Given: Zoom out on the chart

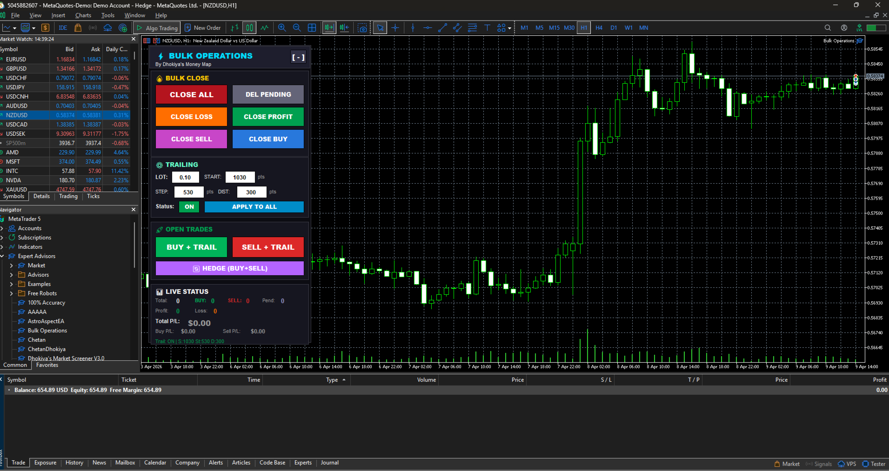Looking at the screenshot, I should (x=297, y=28).
